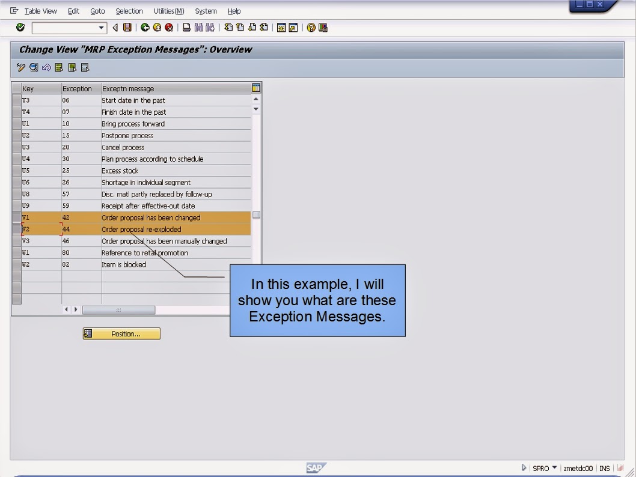Open the System menu
Screen dimensions: 636x477
tap(206, 11)
